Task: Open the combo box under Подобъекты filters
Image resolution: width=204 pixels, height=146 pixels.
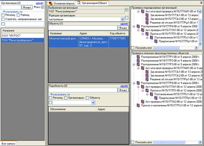Action: point(93,103)
